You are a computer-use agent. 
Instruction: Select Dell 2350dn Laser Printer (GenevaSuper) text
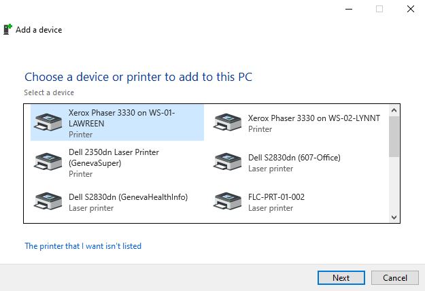114,158
